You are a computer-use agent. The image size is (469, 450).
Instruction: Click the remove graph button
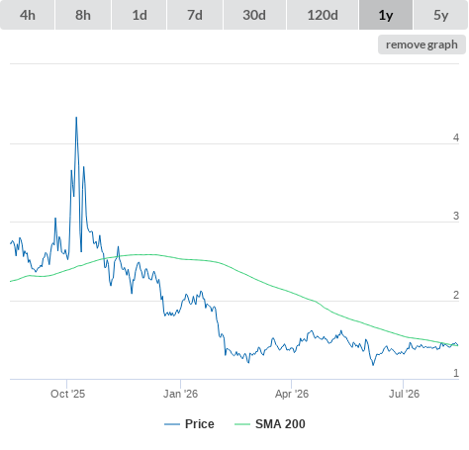point(422,45)
